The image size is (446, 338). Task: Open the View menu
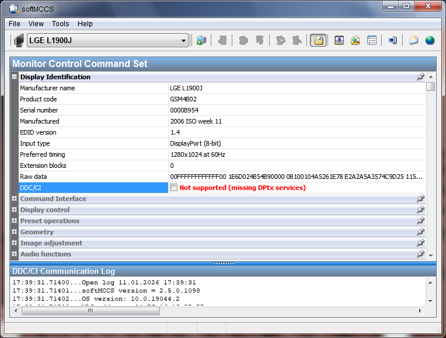[x=36, y=24]
